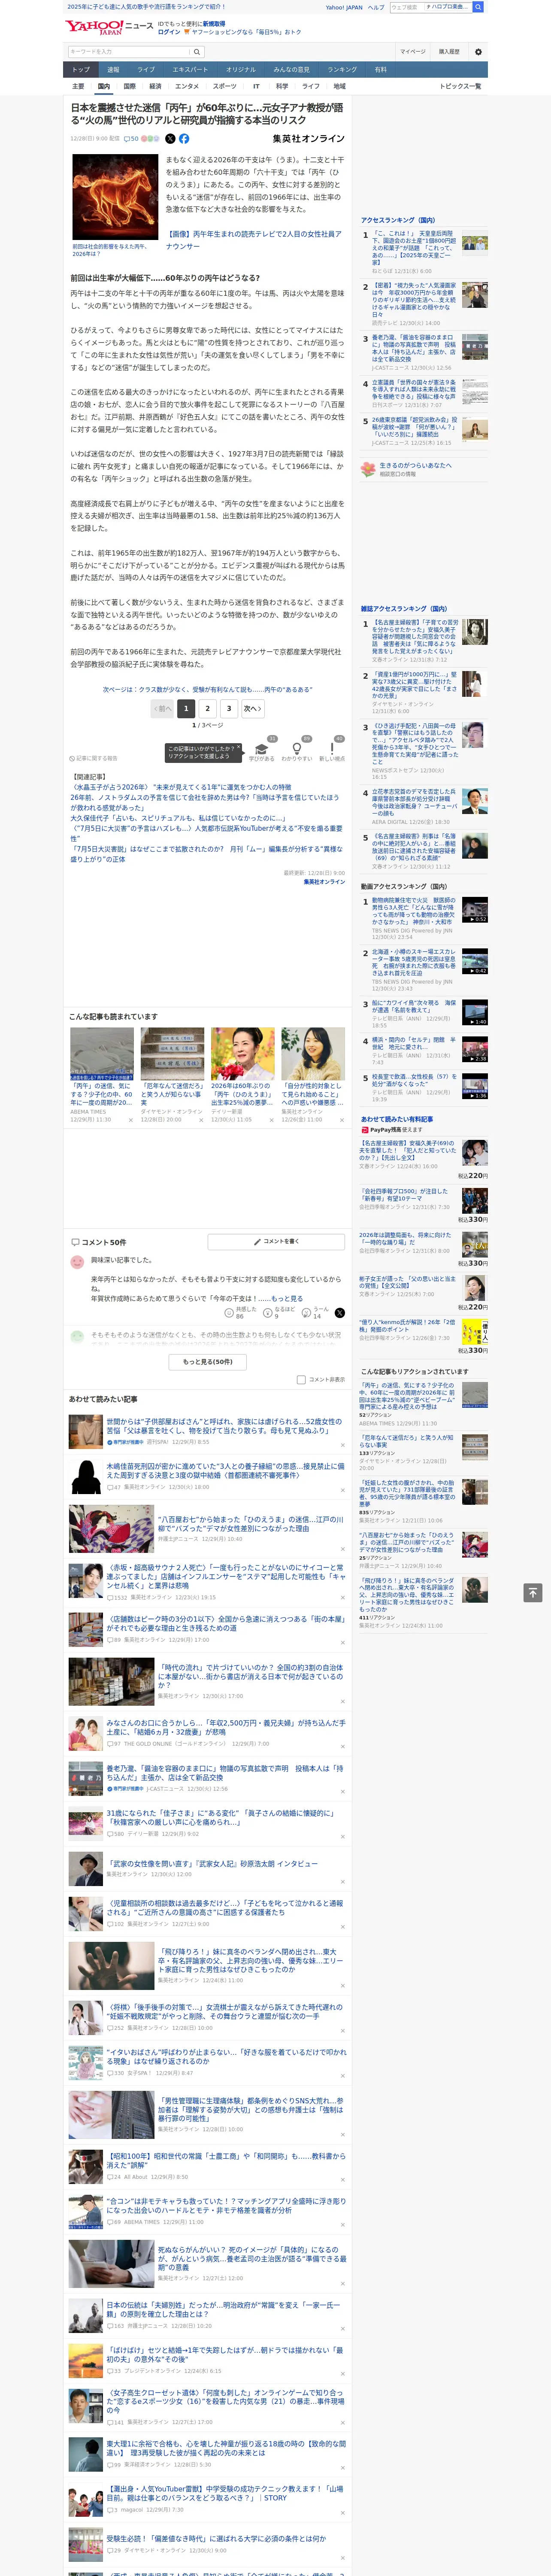
Task: Open settings gear icon in header
Action: [x=478, y=52]
